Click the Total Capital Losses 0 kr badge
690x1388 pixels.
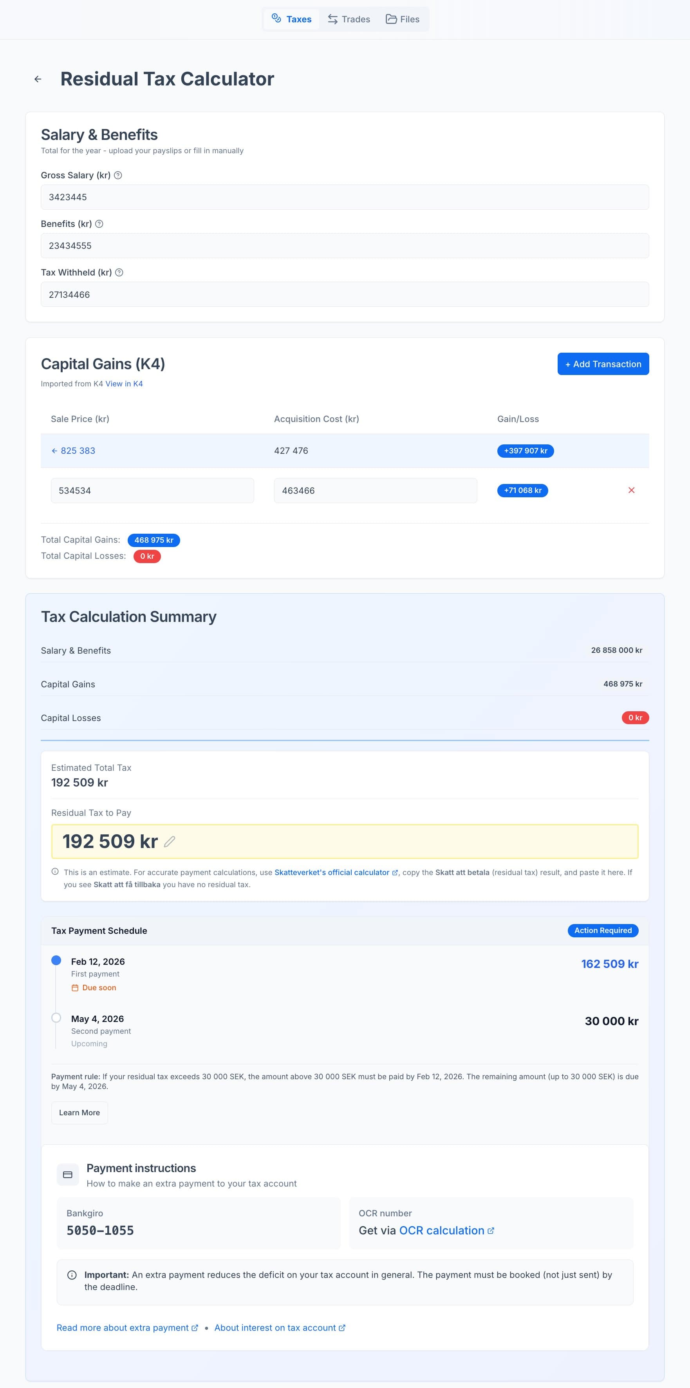147,556
